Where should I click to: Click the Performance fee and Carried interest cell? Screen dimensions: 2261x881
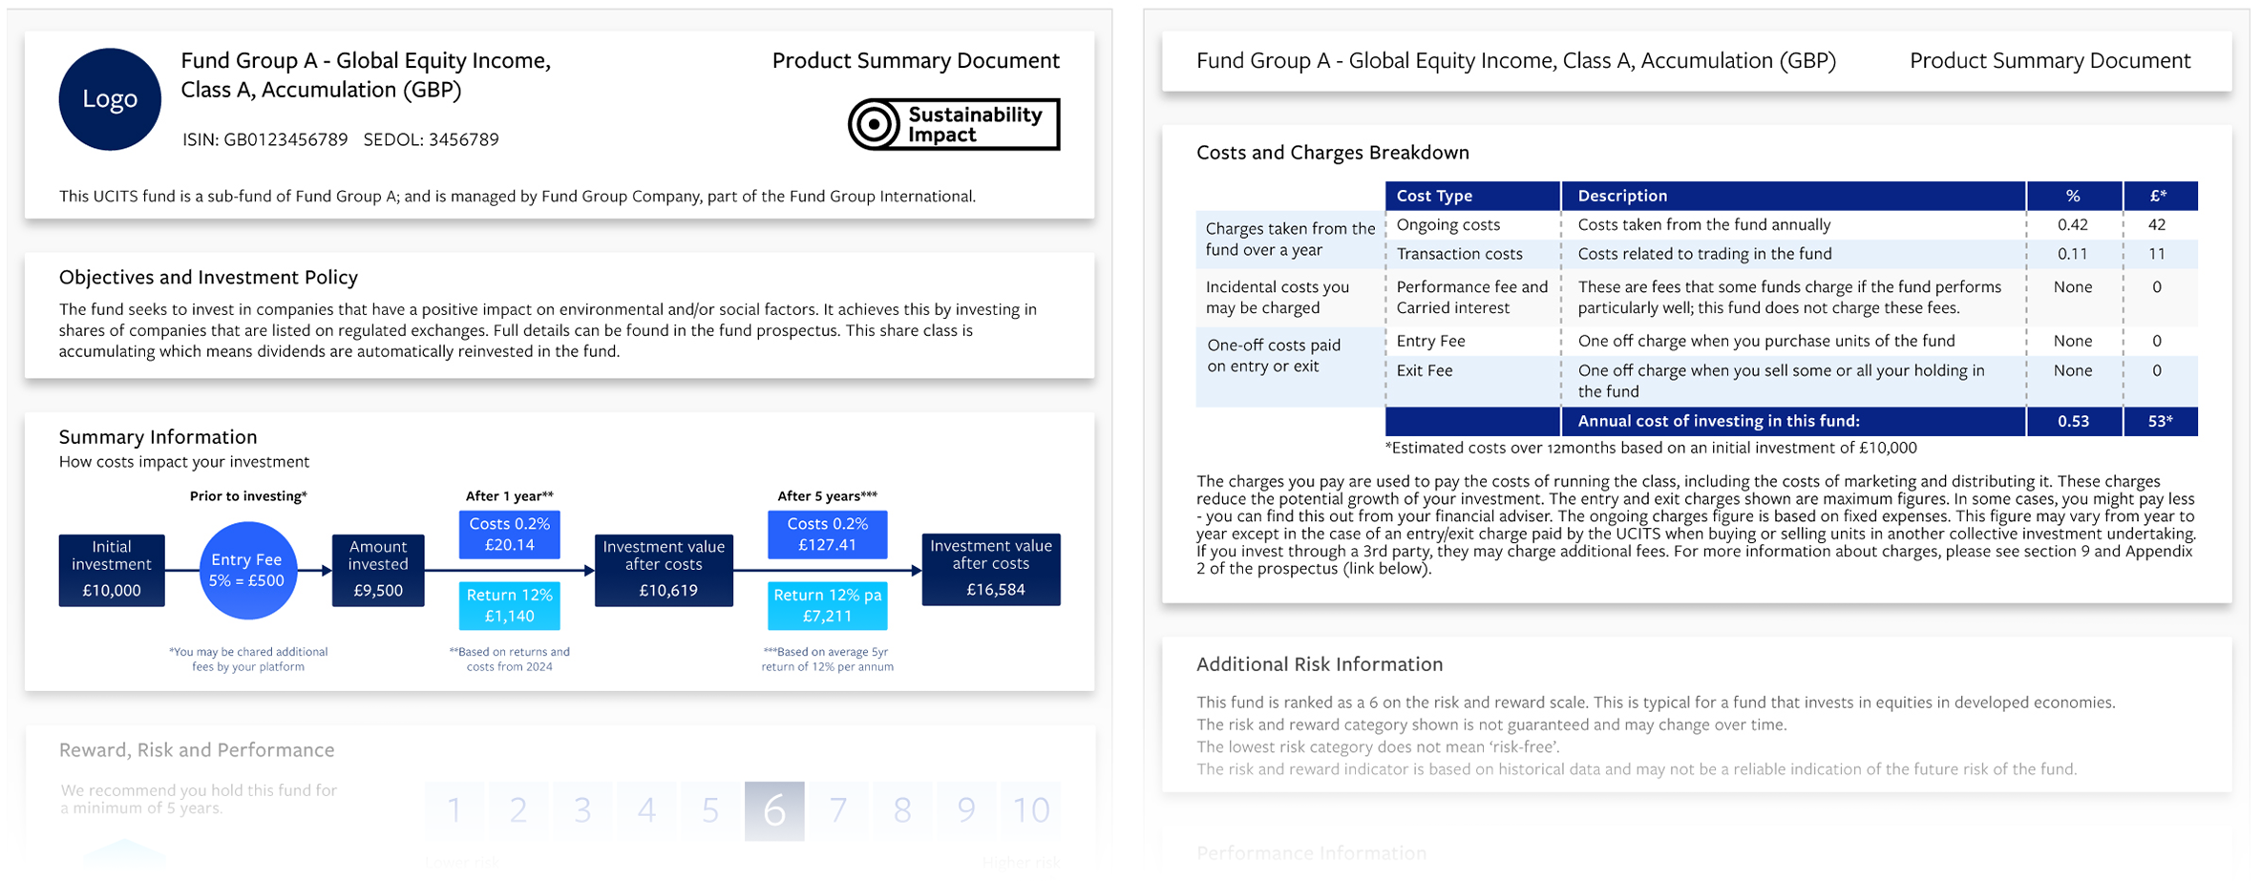click(x=1472, y=297)
